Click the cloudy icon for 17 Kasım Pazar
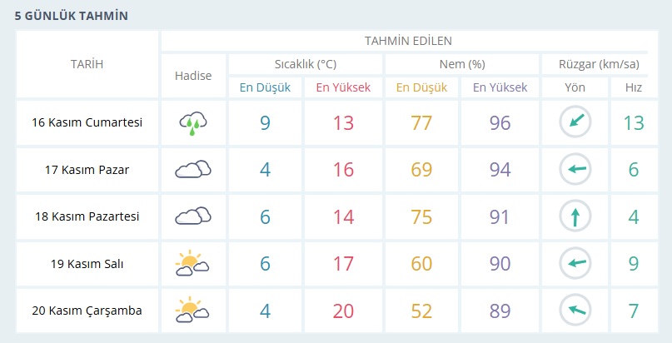 click(x=192, y=170)
